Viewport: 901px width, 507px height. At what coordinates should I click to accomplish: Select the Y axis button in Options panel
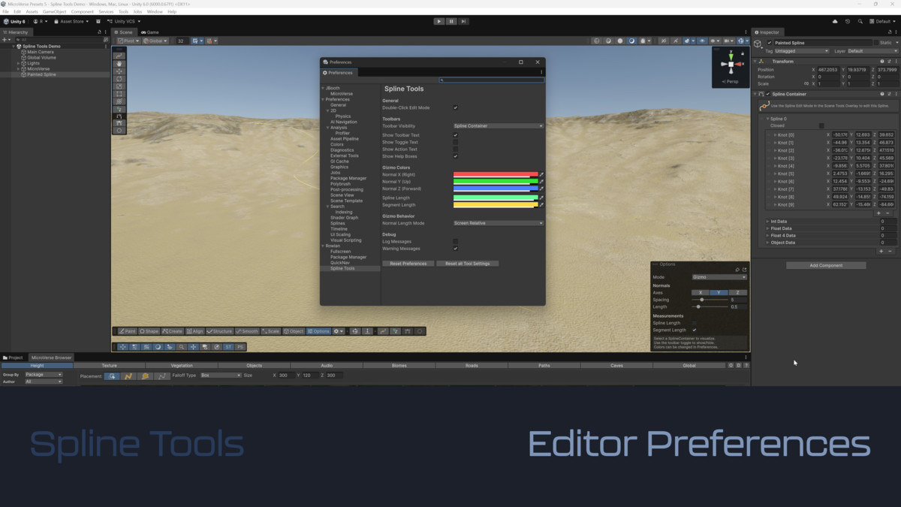pos(719,292)
